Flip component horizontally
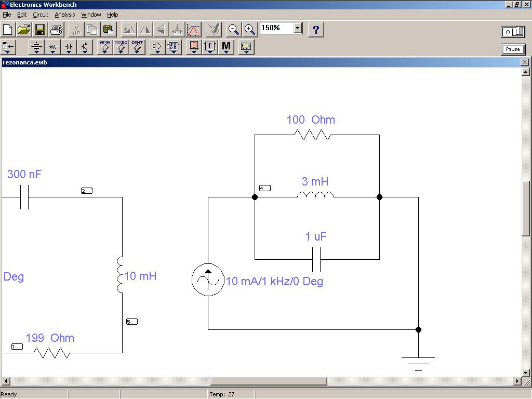Screen dimensions: 532x399 coord(145,30)
